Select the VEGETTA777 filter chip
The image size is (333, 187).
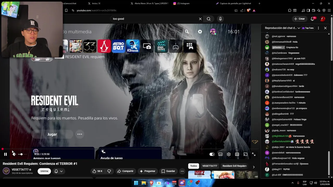210,166
